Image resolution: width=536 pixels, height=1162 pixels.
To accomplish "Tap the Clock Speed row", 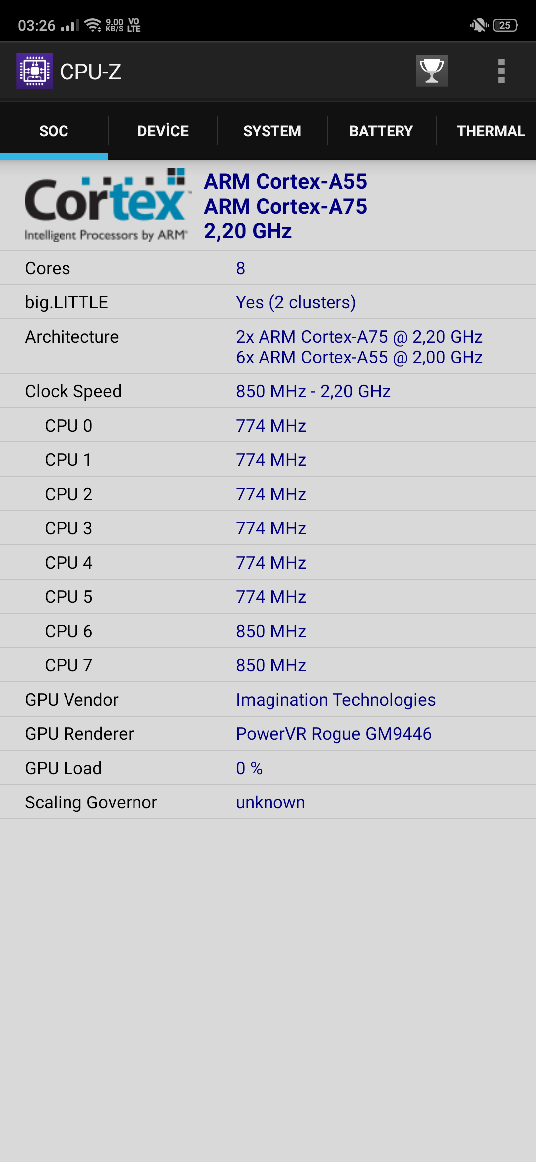I will click(268, 391).
